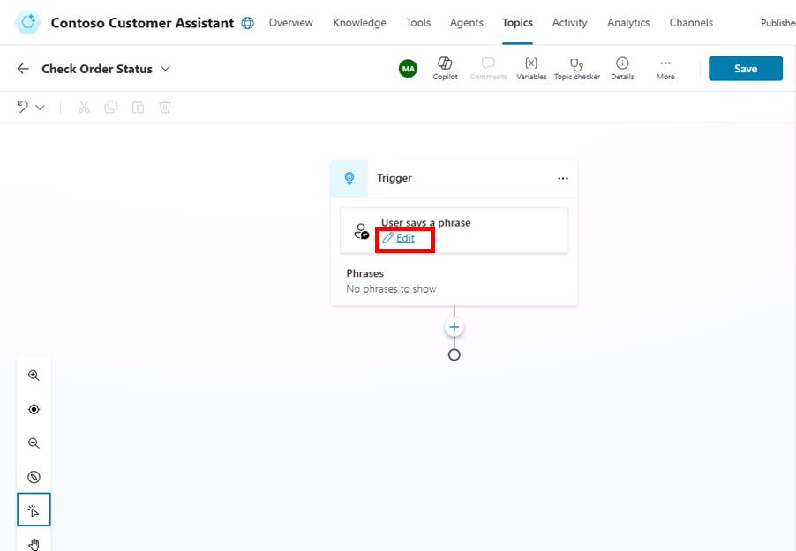The width and height of the screenshot is (796, 551).
Task: Open the Activity tab
Action: click(569, 23)
